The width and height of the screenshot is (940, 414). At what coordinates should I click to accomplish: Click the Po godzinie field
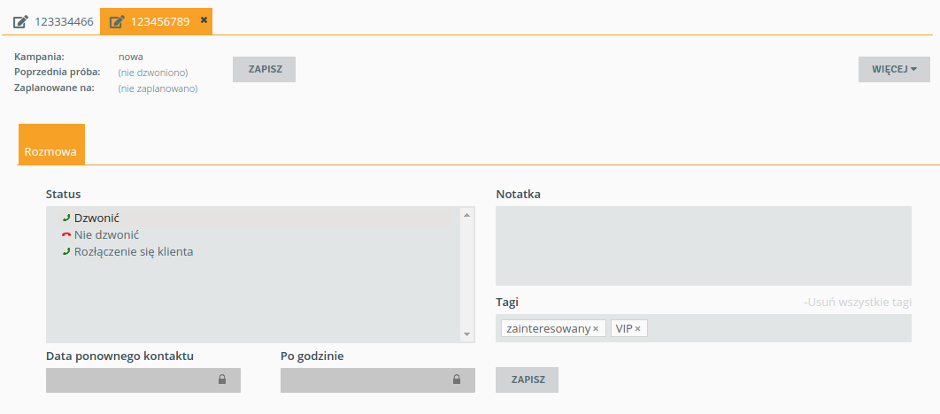378,379
